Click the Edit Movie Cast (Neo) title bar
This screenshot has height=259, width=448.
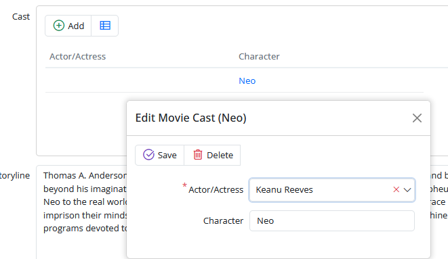pyautogui.click(x=279, y=118)
